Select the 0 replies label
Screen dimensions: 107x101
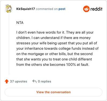tap(44, 81)
